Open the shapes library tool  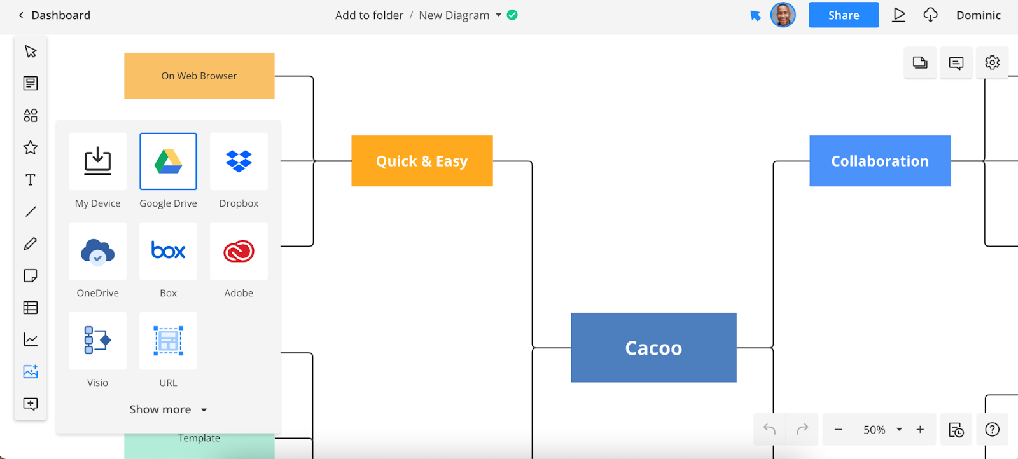point(31,115)
